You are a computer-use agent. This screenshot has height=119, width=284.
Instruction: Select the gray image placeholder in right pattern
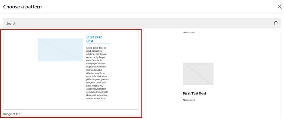click(198, 74)
